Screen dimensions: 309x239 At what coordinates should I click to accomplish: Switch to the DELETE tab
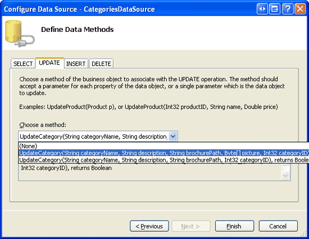click(x=101, y=64)
